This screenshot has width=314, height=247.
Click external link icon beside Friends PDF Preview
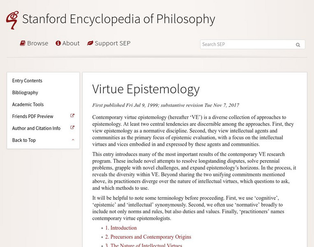pos(72,116)
